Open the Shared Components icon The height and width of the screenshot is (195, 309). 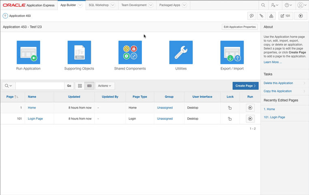tap(130, 52)
